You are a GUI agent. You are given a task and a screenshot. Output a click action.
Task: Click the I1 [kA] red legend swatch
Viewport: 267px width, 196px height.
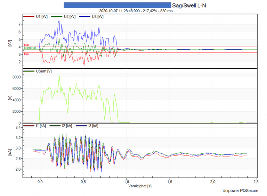click(x=29, y=126)
